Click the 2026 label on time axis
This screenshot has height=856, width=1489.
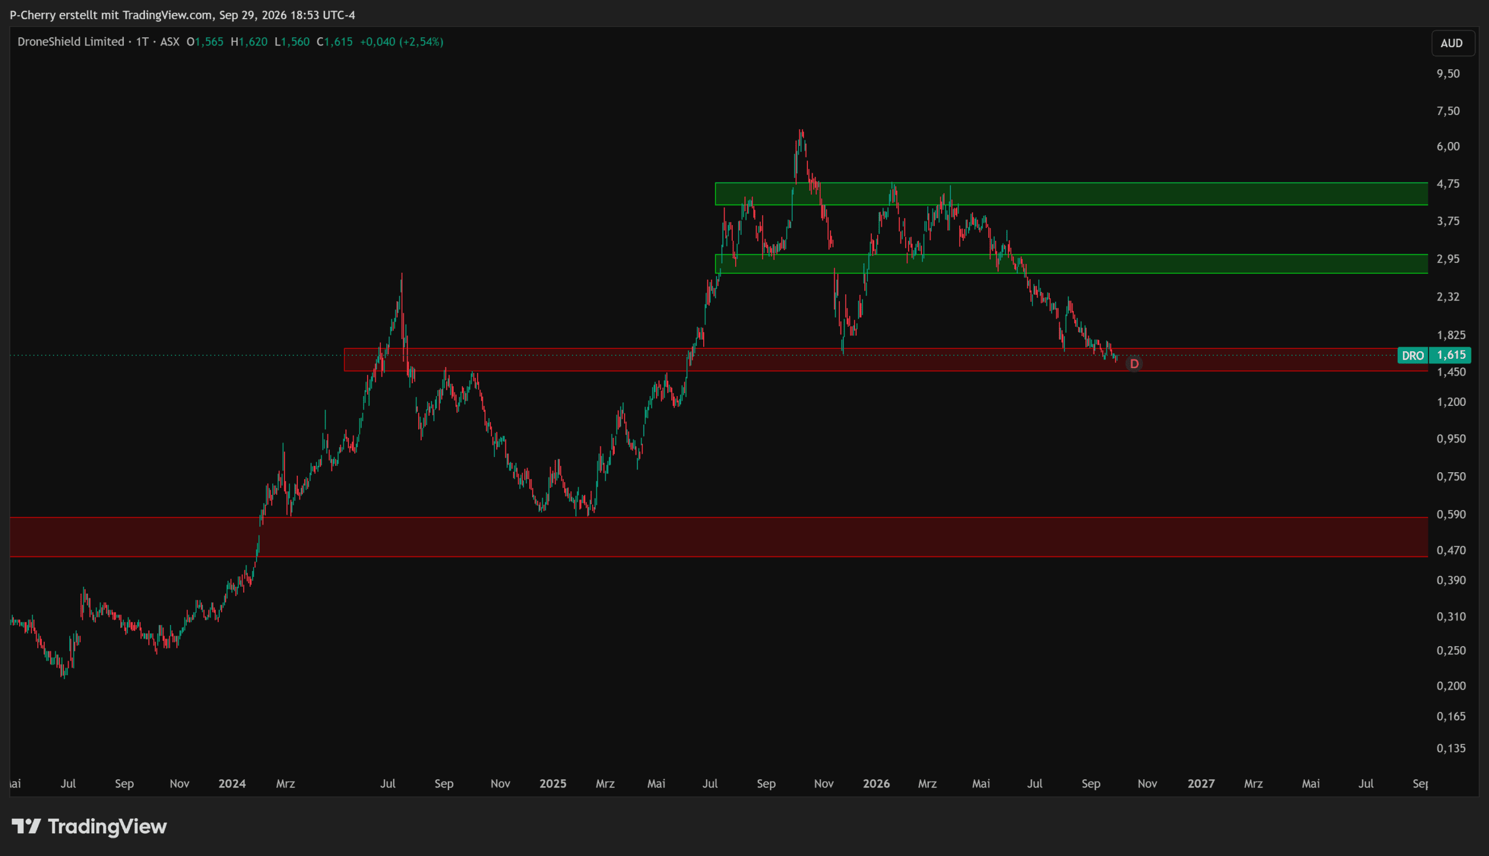[x=876, y=783]
